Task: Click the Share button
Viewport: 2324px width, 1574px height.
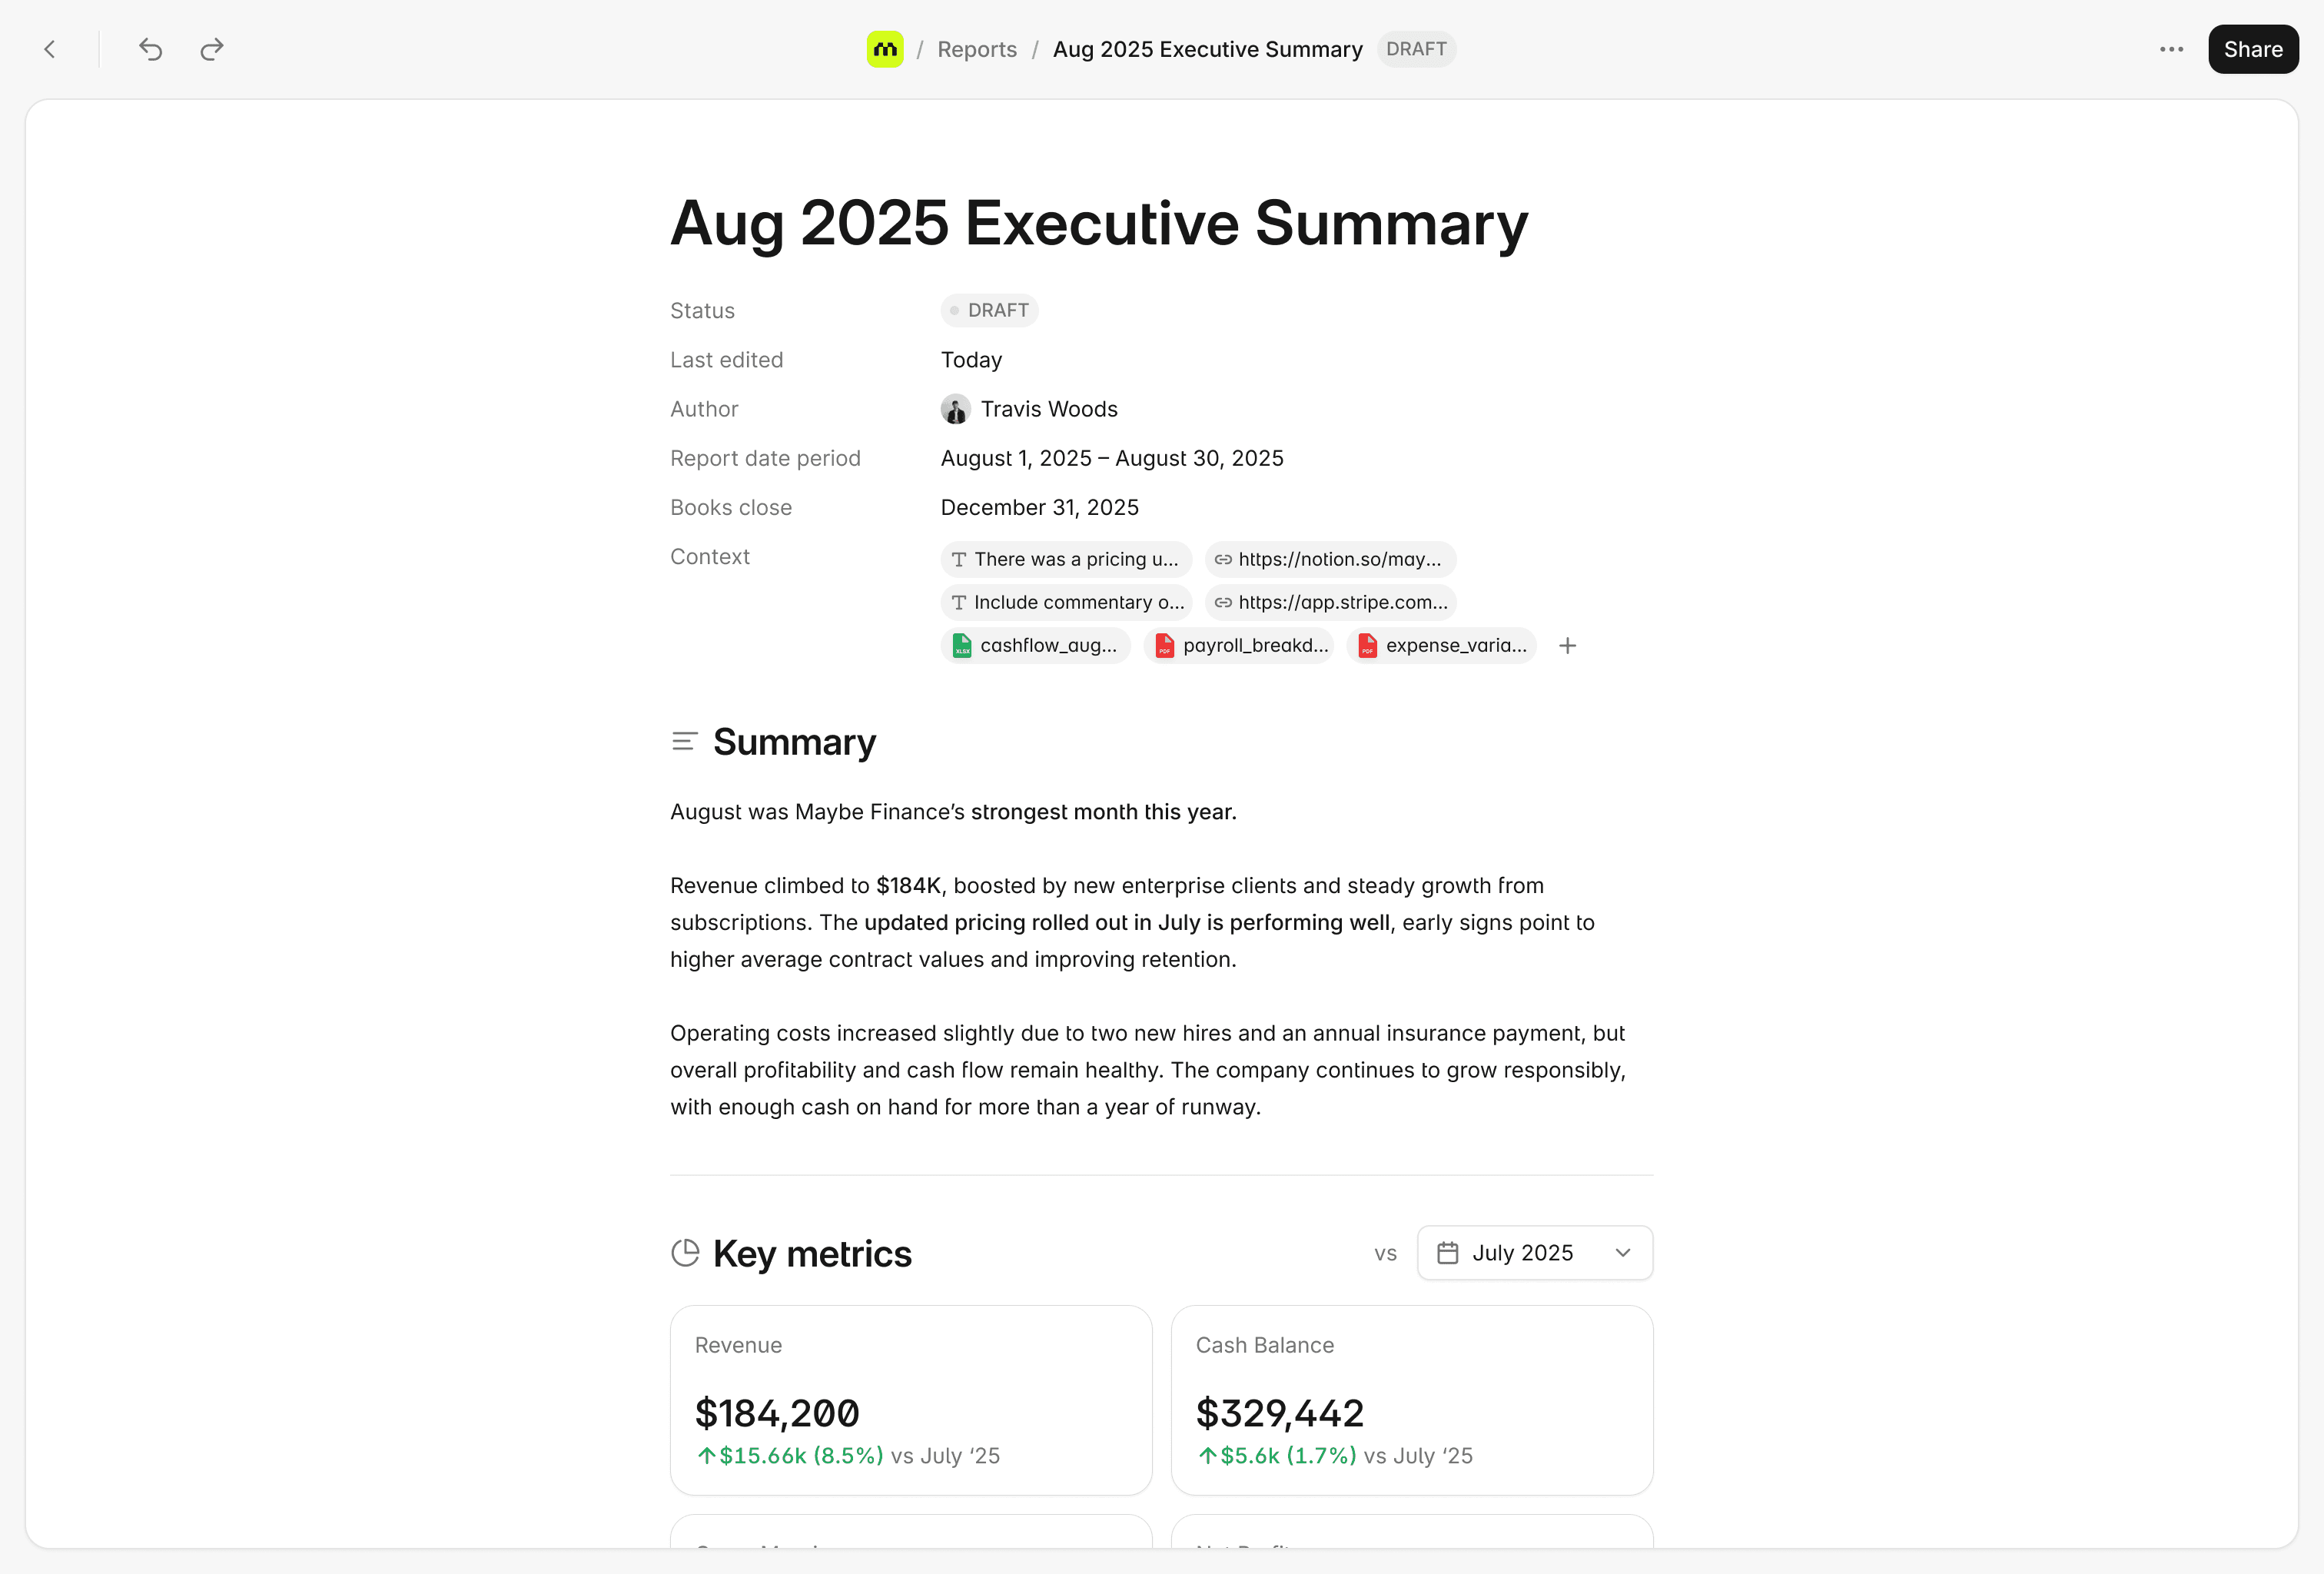Action: point(2252,49)
